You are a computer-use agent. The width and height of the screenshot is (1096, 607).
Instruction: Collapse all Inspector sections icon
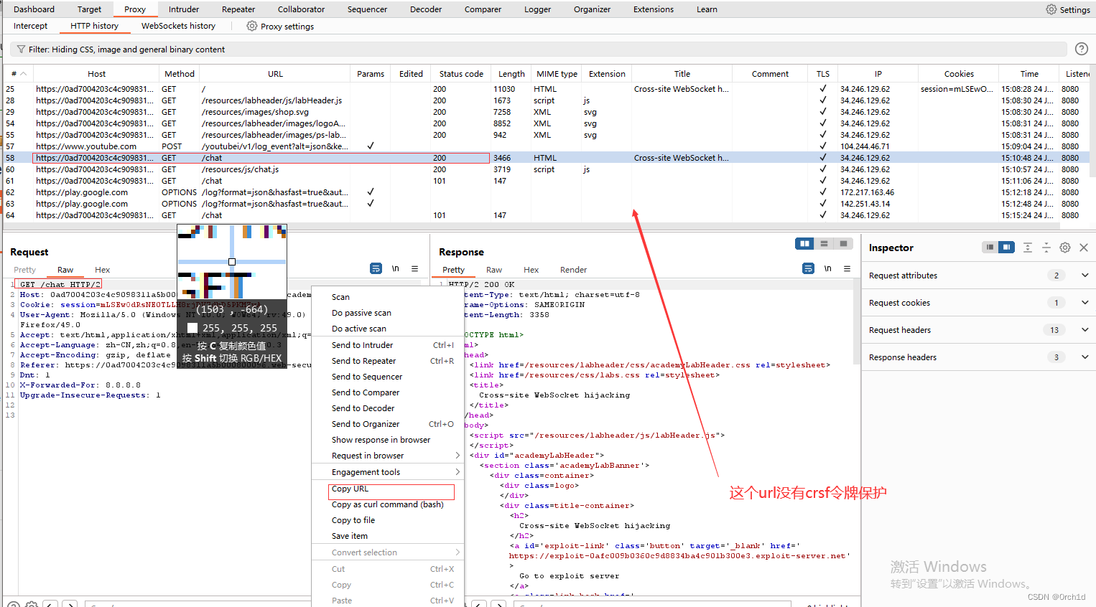tap(1046, 248)
